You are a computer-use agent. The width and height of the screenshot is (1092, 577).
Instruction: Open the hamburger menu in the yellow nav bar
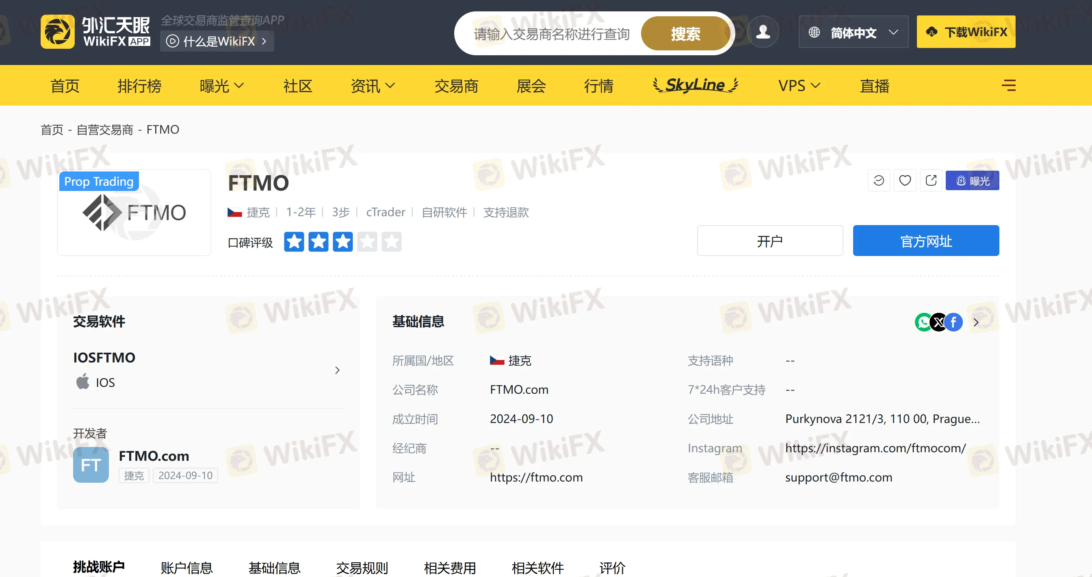(x=1008, y=85)
